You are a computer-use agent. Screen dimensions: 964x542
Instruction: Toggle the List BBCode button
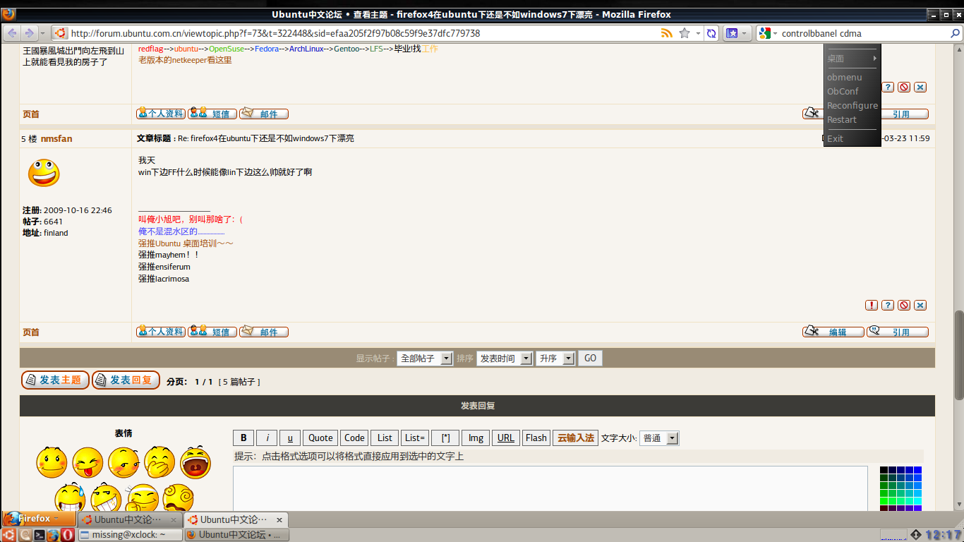point(385,438)
